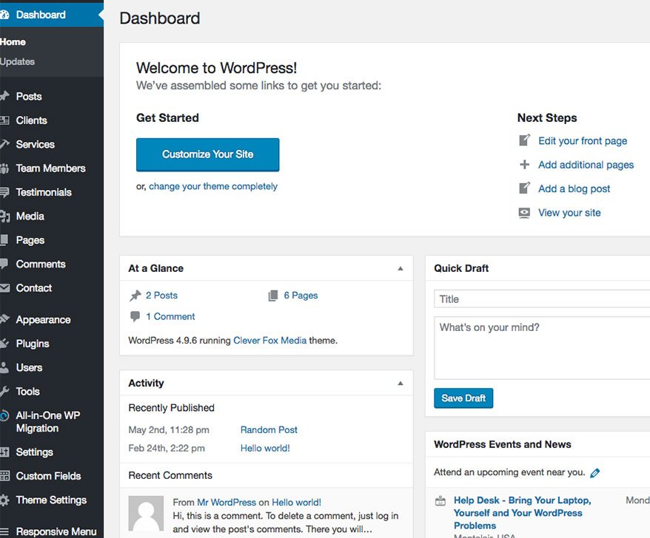
Task: Click the Responsive Menu hamburger icon
Action: click(4, 531)
